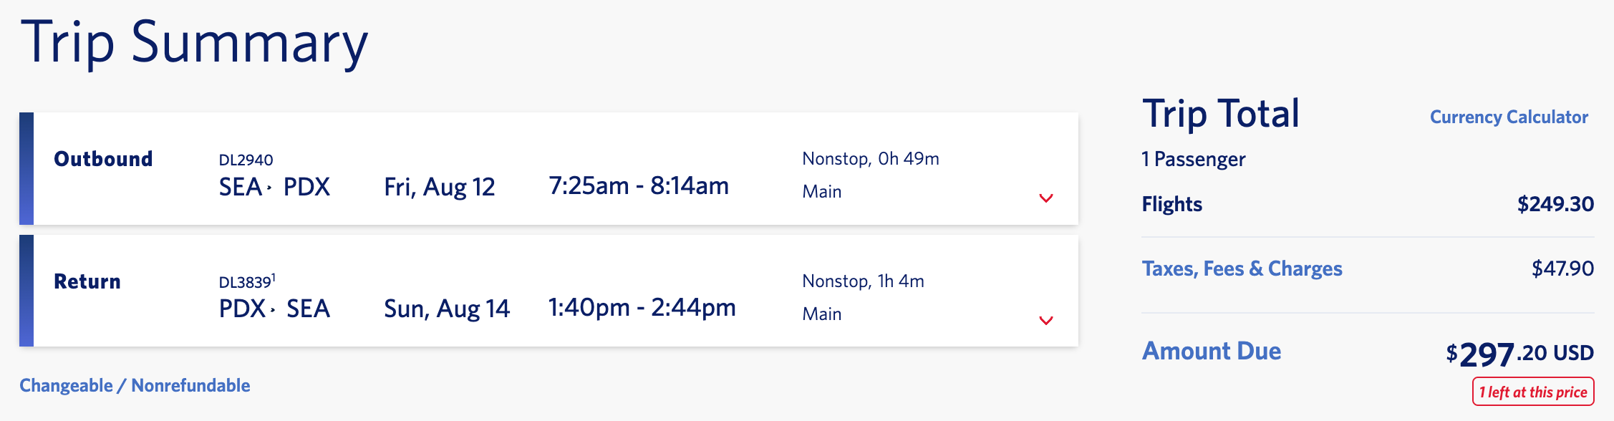Click the Return date Sun, Aug 14
The image size is (1614, 421).
446,309
